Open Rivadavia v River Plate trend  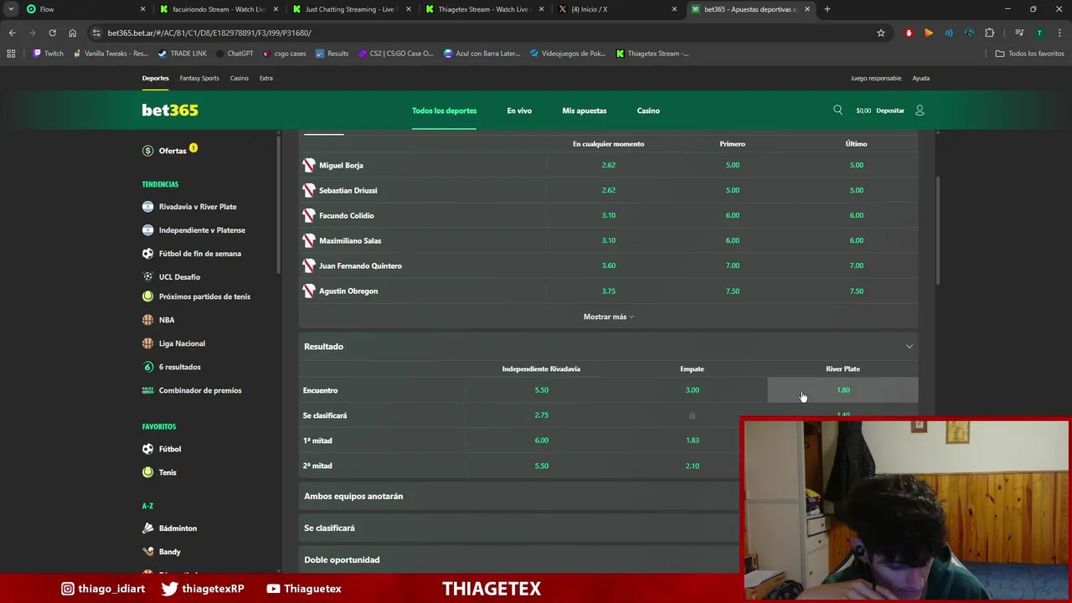198,207
